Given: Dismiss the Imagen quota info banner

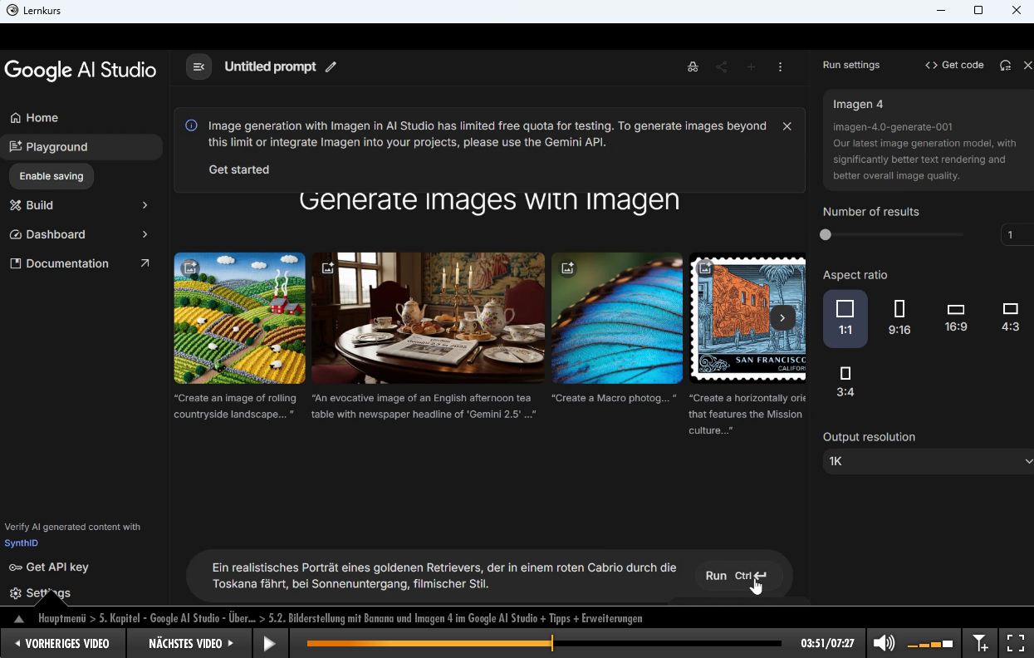Looking at the screenshot, I should click(x=787, y=126).
